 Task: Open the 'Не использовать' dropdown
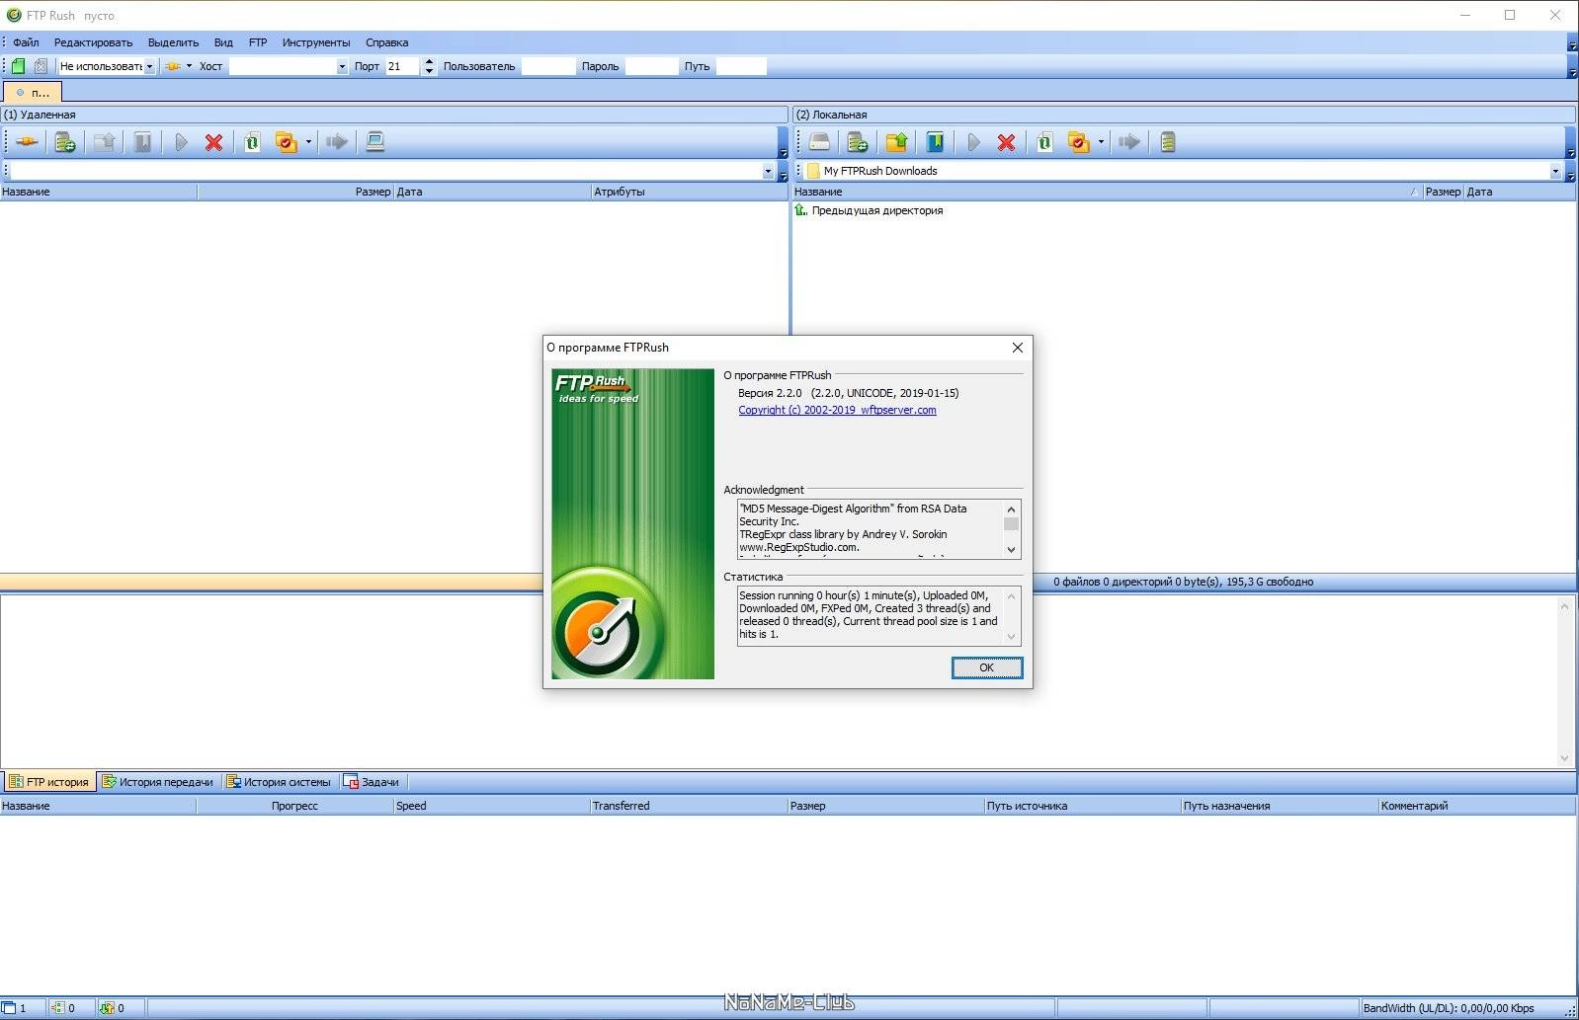point(149,66)
